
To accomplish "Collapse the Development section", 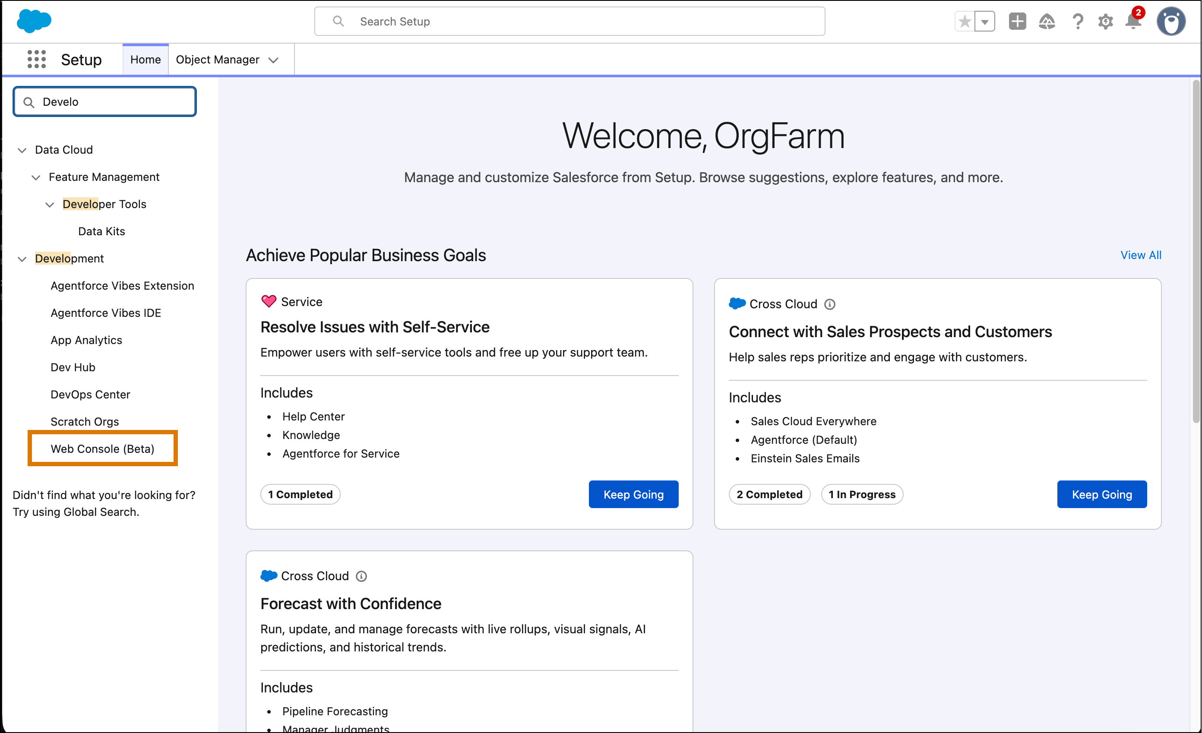I will [22, 259].
